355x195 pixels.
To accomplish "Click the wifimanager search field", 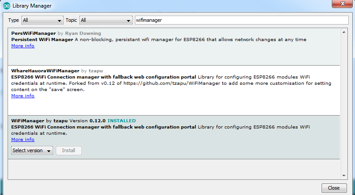I will pyautogui.click(x=241, y=20).
